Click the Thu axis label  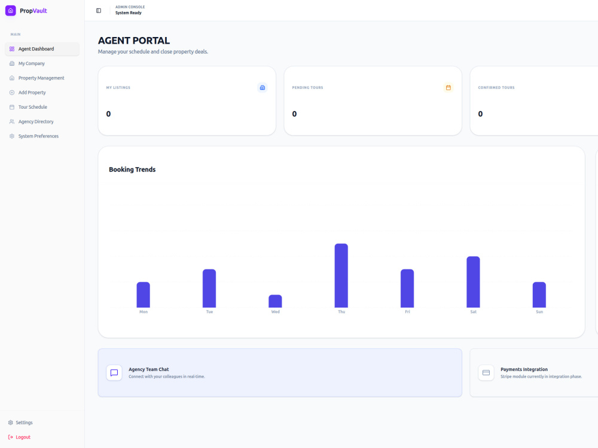[x=341, y=312]
